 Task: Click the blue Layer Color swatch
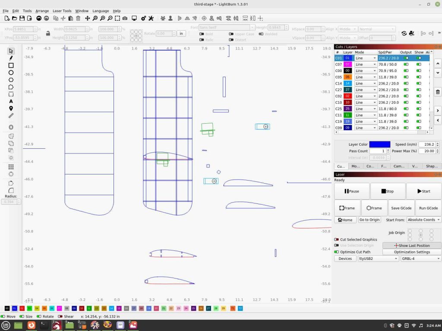[x=379, y=144]
